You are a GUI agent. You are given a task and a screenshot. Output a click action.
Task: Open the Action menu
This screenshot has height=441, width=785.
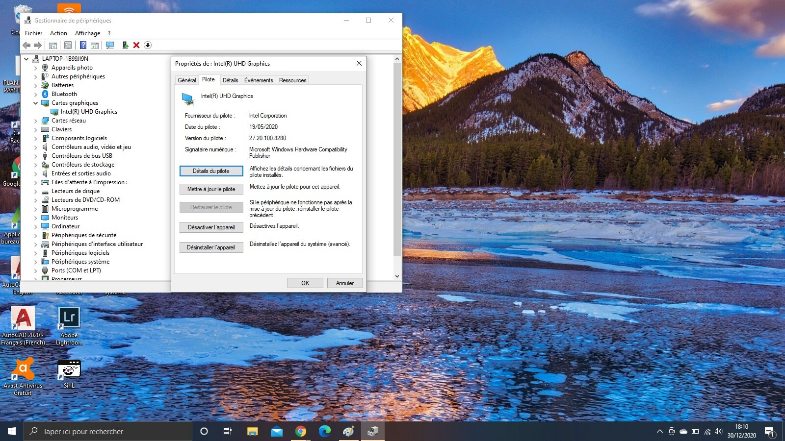pyautogui.click(x=58, y=33)
